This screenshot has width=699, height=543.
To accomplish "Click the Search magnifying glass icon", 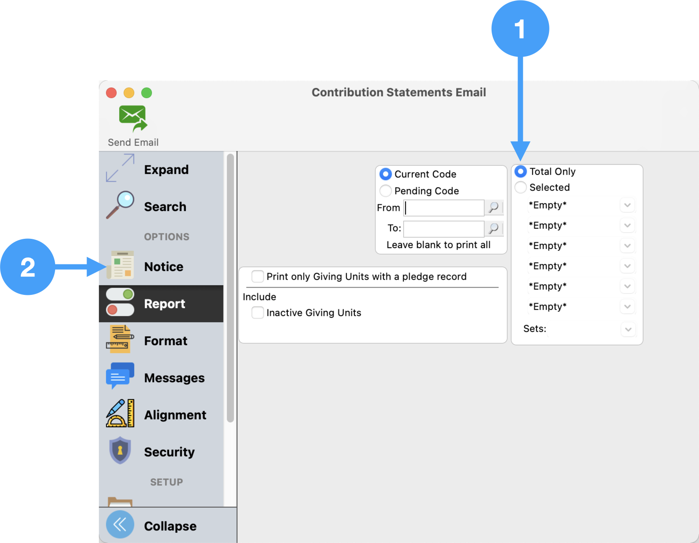I will click(120, 205).
